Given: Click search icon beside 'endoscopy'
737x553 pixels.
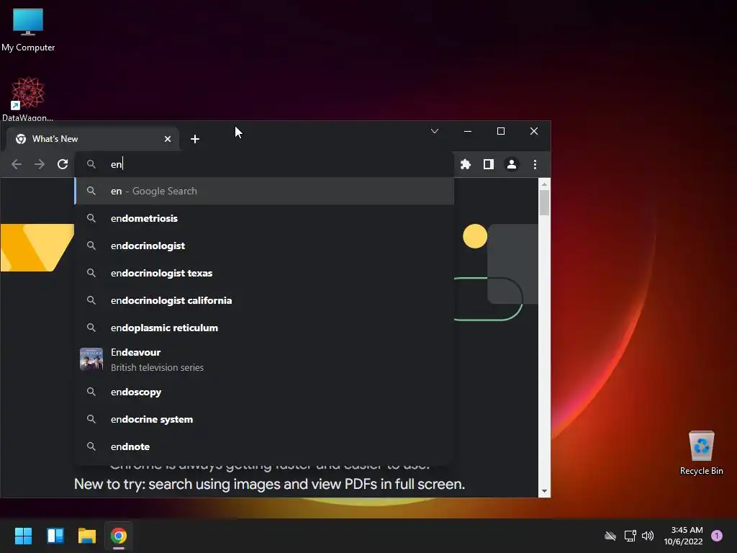Looking at the screenshot, I should coord(91,392).
